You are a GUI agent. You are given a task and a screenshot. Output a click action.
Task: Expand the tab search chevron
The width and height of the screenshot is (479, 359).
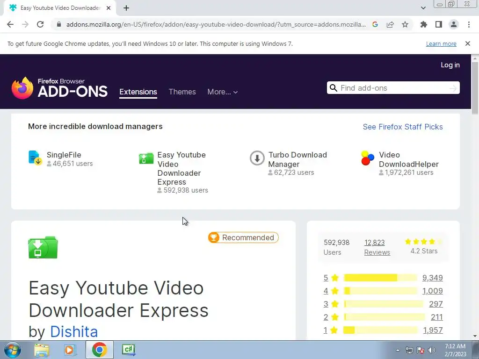coord(423,8)
